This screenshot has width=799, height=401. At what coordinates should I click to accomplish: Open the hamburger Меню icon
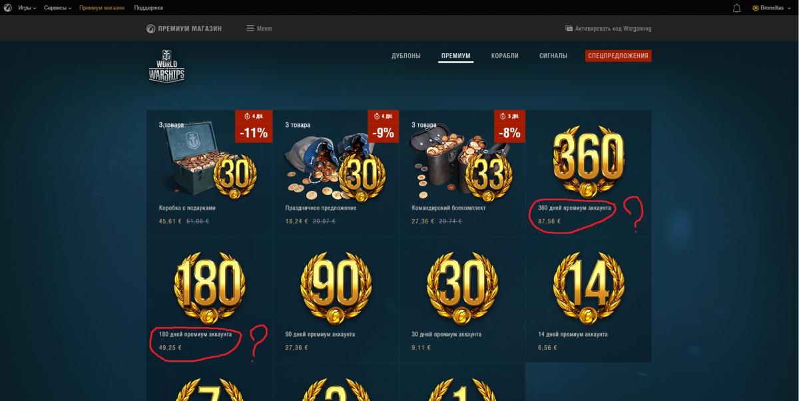250,29
